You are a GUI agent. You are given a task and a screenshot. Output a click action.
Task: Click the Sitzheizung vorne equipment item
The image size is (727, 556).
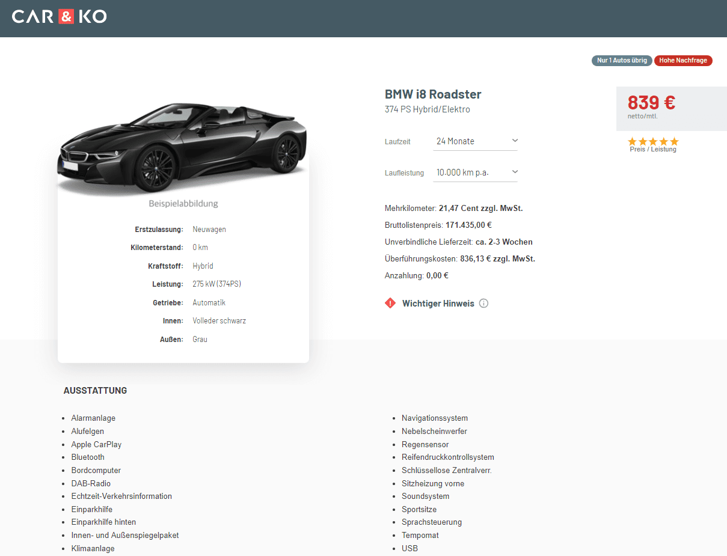click(433, 484)
